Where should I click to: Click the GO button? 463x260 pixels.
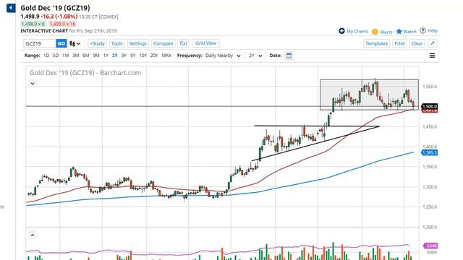coord(61,43)
